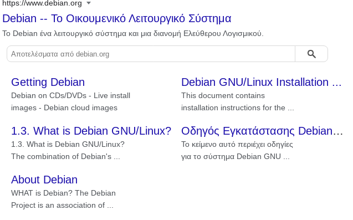The height and width of the screenshot is (220, 353).
Task: Click 'The combination of Debian's ...' text
Action: pyautogui.click(x=65, y=156)
